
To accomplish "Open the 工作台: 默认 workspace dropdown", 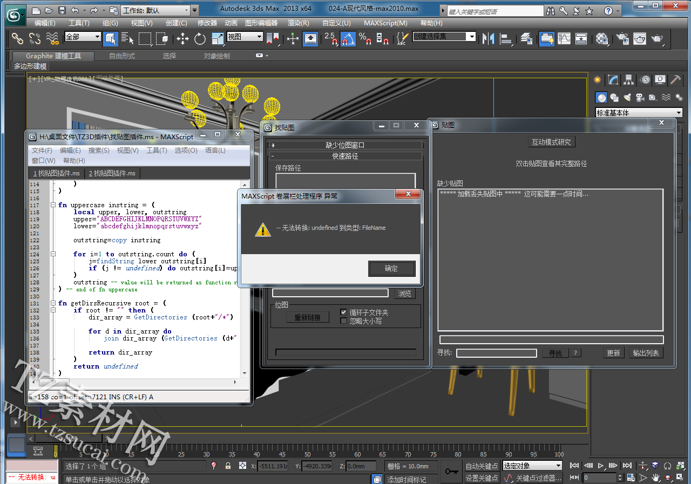I will 157,10.
